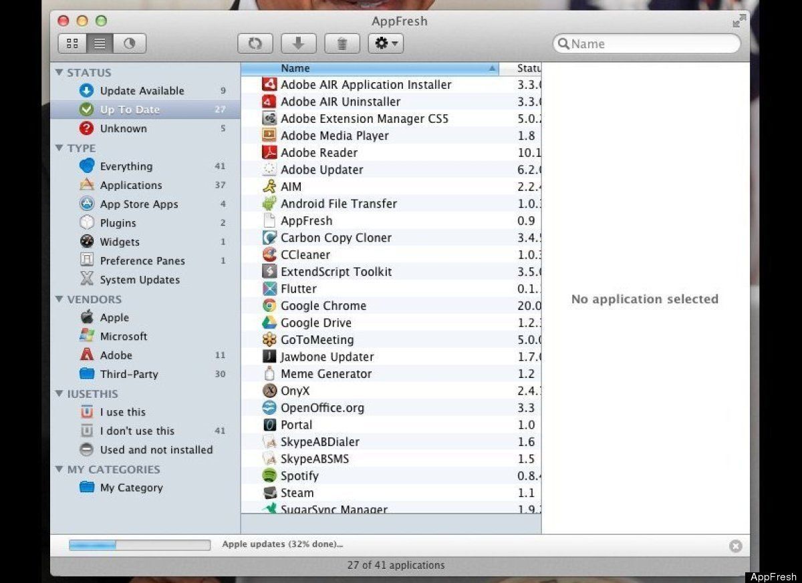Click the OpenOffice.org icon
802x583 pixels.
pyautogui.click(x=269, y=407)
